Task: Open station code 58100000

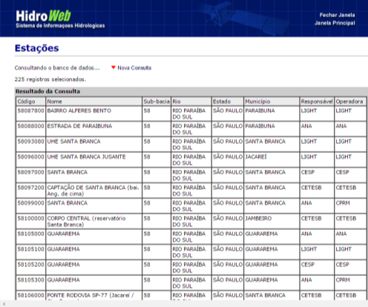Action: (x=30, y=218)
